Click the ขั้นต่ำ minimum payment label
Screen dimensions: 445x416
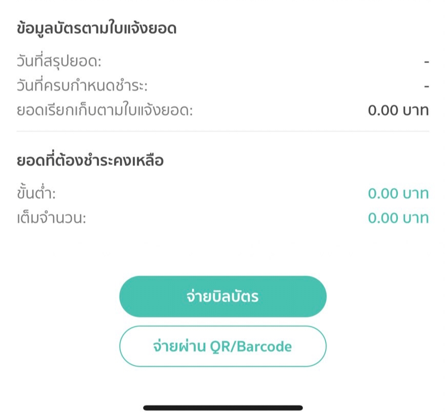pos(36,193)
